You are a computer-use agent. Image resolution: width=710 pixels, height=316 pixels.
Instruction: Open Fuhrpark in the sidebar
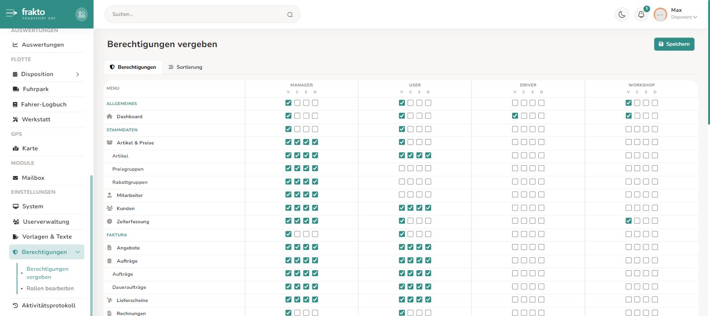(x=47, y=89)
